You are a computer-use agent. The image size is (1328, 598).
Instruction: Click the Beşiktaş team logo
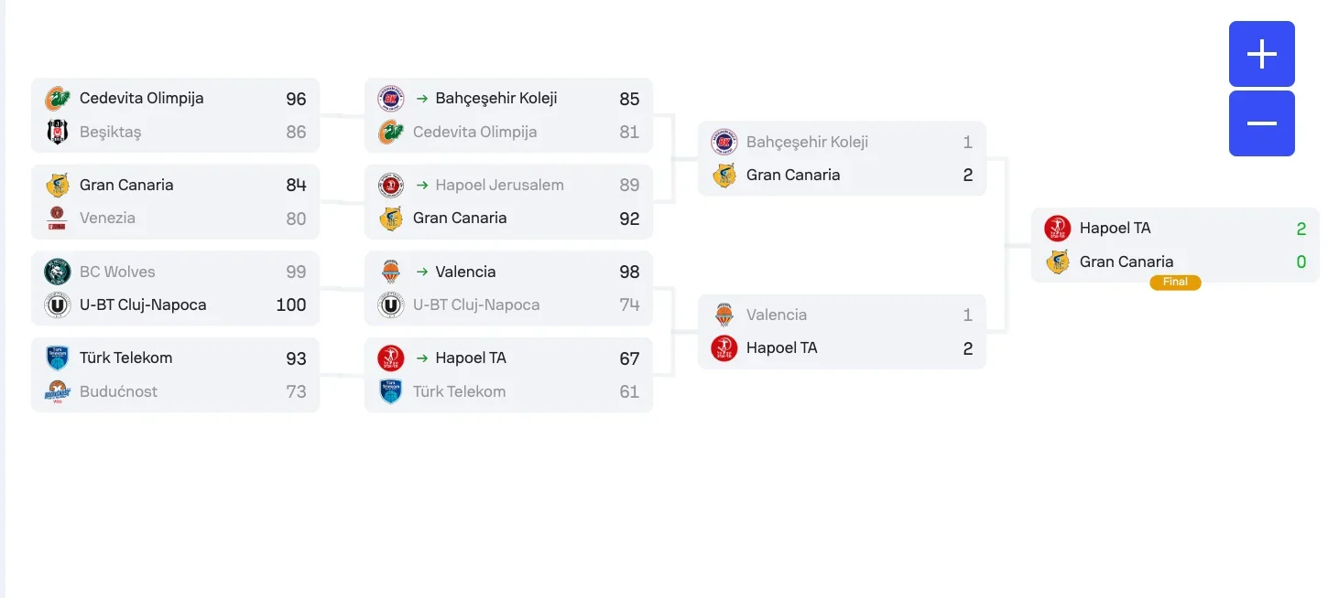pyautogui.click(x=58, y=132)
